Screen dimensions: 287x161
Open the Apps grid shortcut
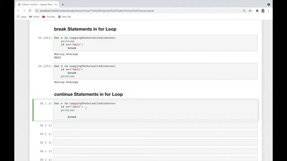click(x=22, y=17)
